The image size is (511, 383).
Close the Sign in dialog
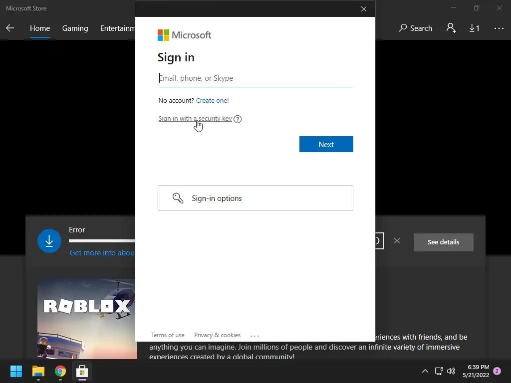pyautogui.click(x=364, y=9)
